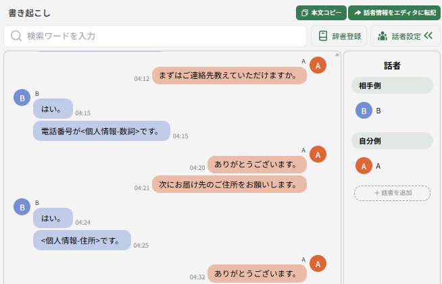Click 話者情報をエディタに転記 button
442x284 pixels.
(394, 13)
